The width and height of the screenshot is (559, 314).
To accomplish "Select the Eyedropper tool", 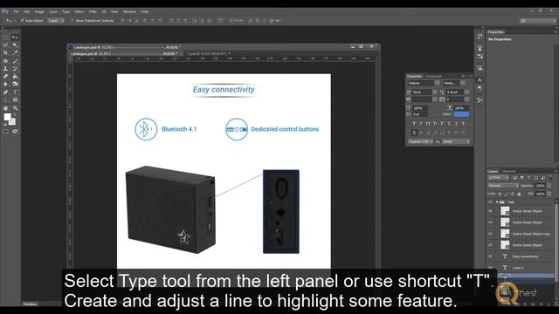I will (x=15, y=53).
